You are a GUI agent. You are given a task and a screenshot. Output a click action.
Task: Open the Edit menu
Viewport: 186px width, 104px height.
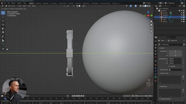pyautogui.click(x=8, y=3)
